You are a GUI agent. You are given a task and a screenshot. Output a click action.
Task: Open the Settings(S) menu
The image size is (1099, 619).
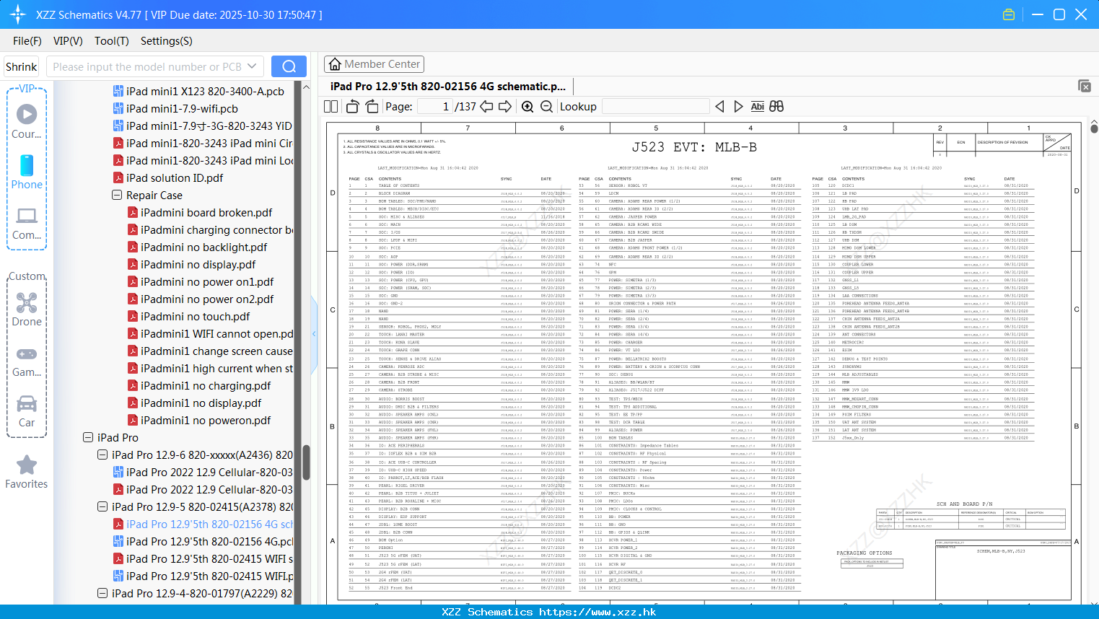167,41
